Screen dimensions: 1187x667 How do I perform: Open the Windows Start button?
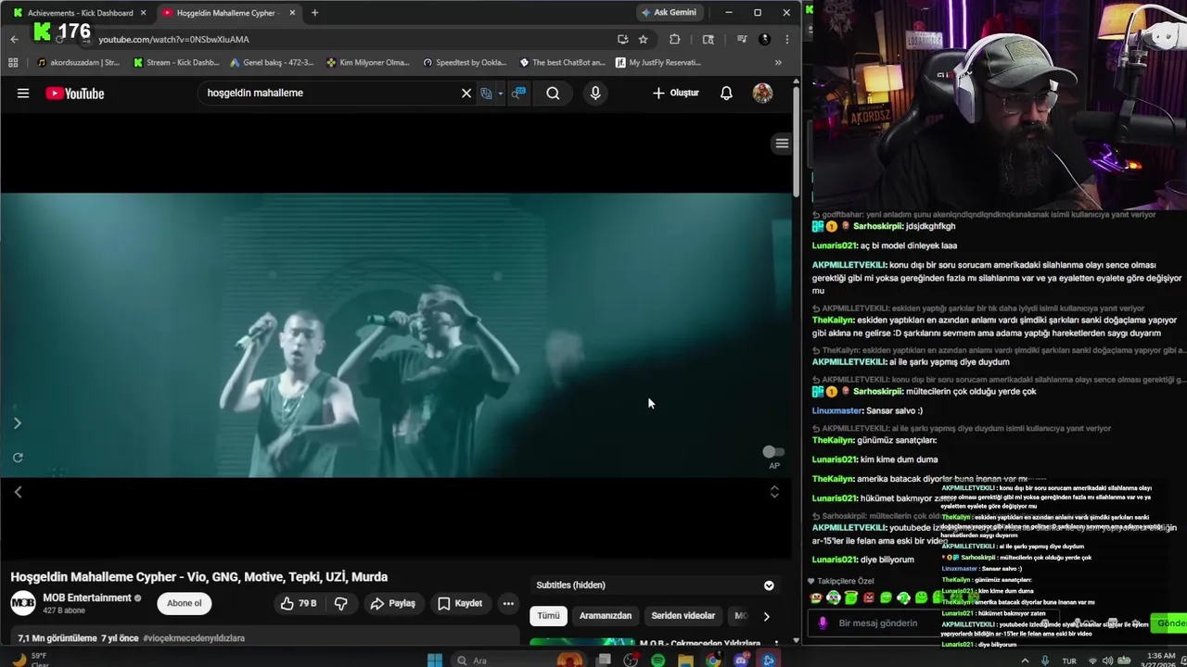pyautogui.click(x=435, y=661)
